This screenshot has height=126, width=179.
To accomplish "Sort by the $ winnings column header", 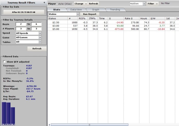I will tap(116, 18).
